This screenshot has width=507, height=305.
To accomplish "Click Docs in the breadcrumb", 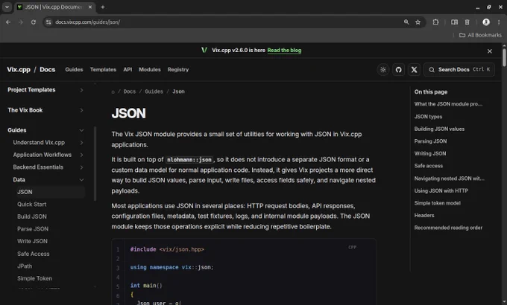I will pos(130,91).
